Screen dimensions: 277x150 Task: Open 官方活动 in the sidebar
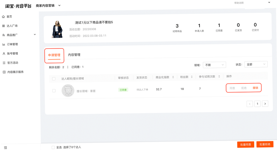point(13,63)
